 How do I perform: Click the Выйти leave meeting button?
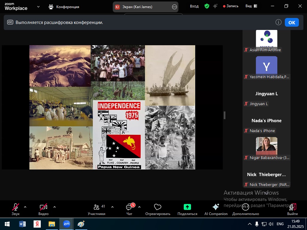293,209
